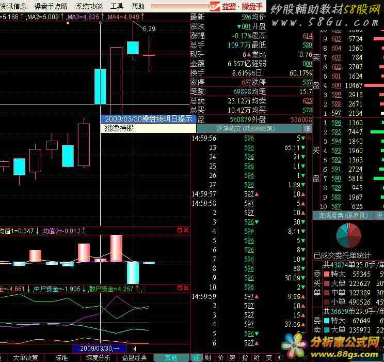The width and height of the screenshot is (384, 362).
Task: Click the 外盘 536008 value
Action: click(301, 119)
